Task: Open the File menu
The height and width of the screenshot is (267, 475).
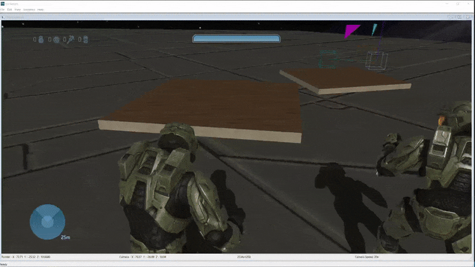Action: pos(2,9)
